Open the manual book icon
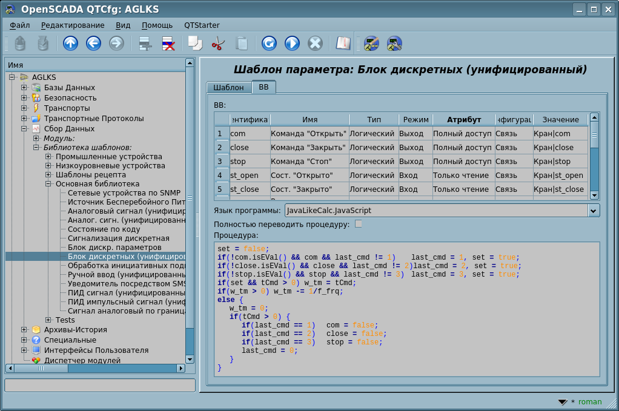 tap(343, 44)
